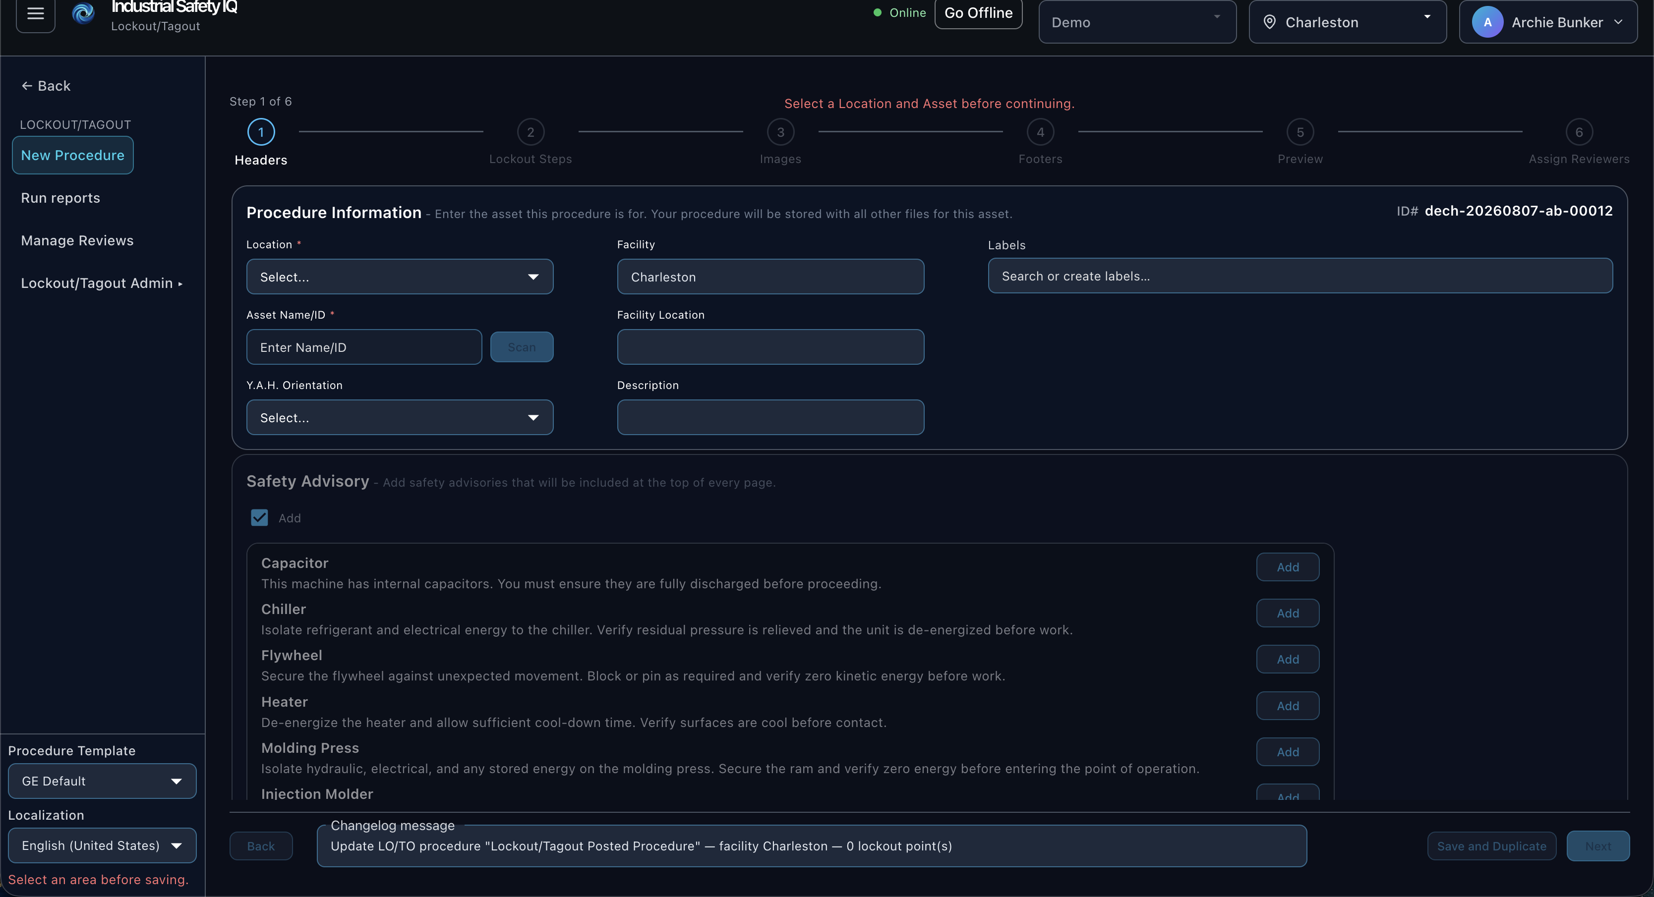Click the Archie Bunker avatar circle
The width and height of the screenshot is (1654, 897).
coord(1487,22)
